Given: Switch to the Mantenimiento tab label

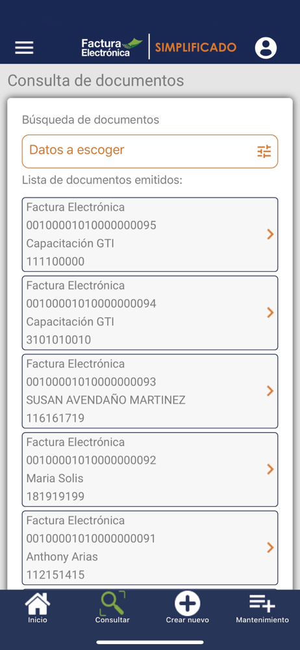Looking at the screenshot, I should [x=262, y=620].
